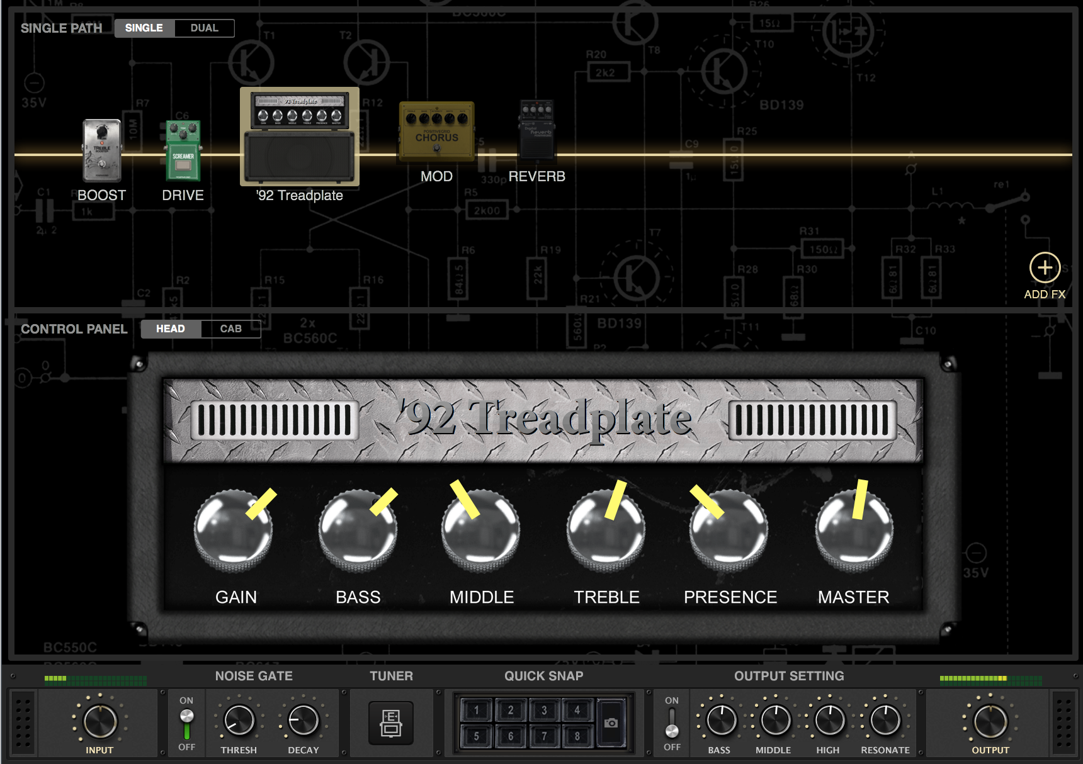Viewport: 1083px width, 764px height.
Task: Open the HEAD control panel tab
Action: [x=171, y=329]
